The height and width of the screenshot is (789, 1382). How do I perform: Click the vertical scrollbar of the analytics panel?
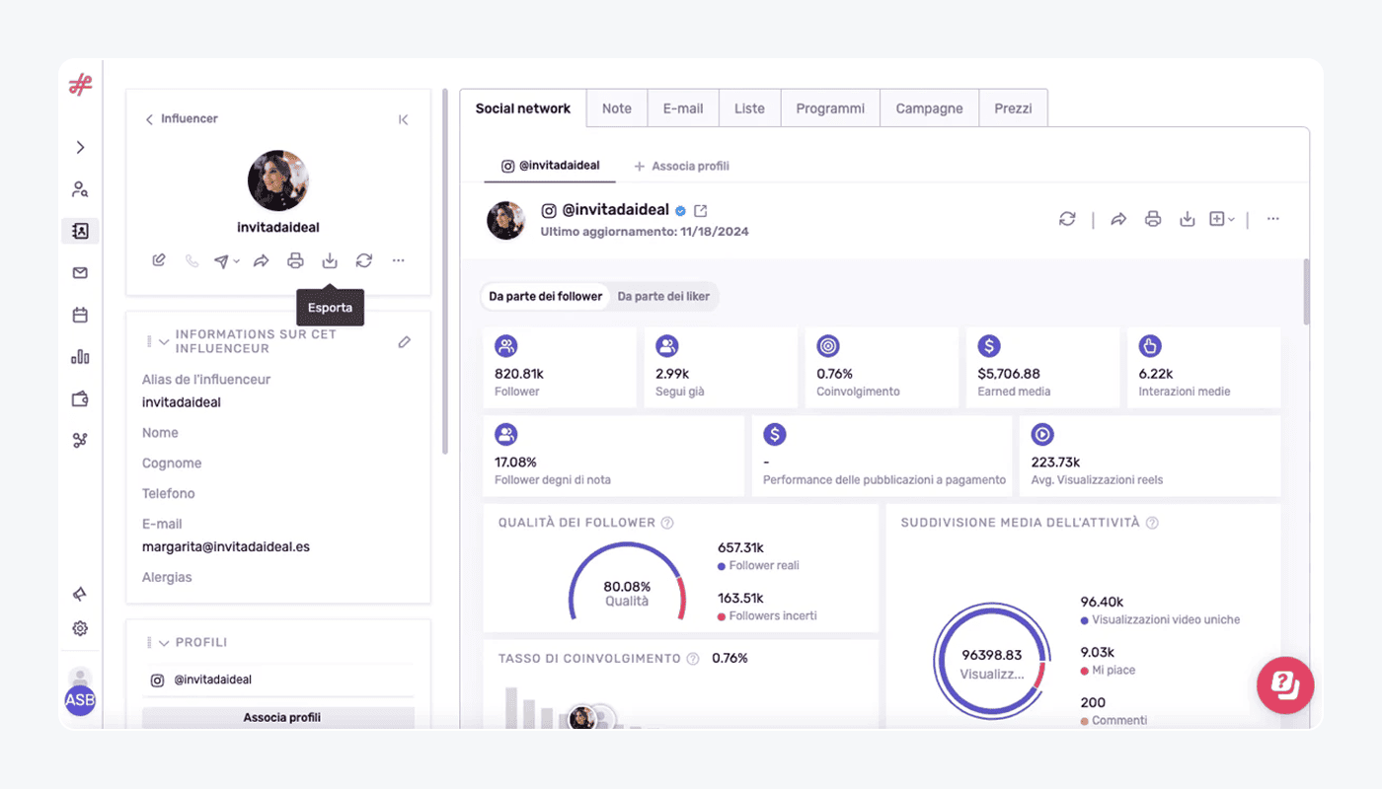[1306, 292]
